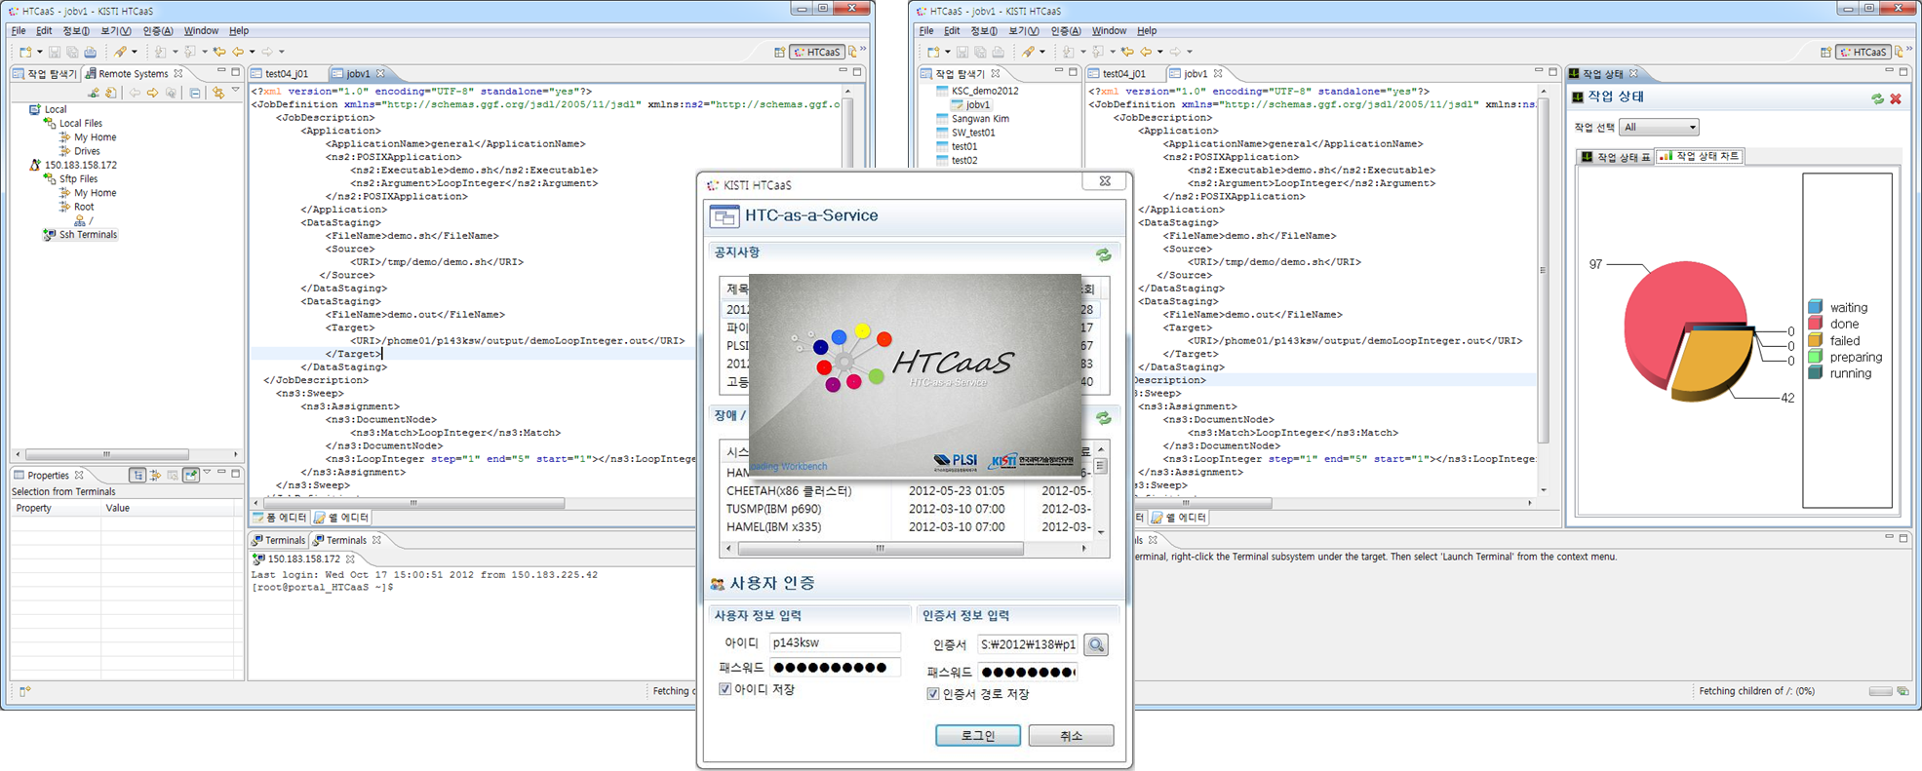Viewport: 1922px width, 771px height.
Task: Switch to the 작업 탐색기 tab in left window
Action: [x=45, y=74]
